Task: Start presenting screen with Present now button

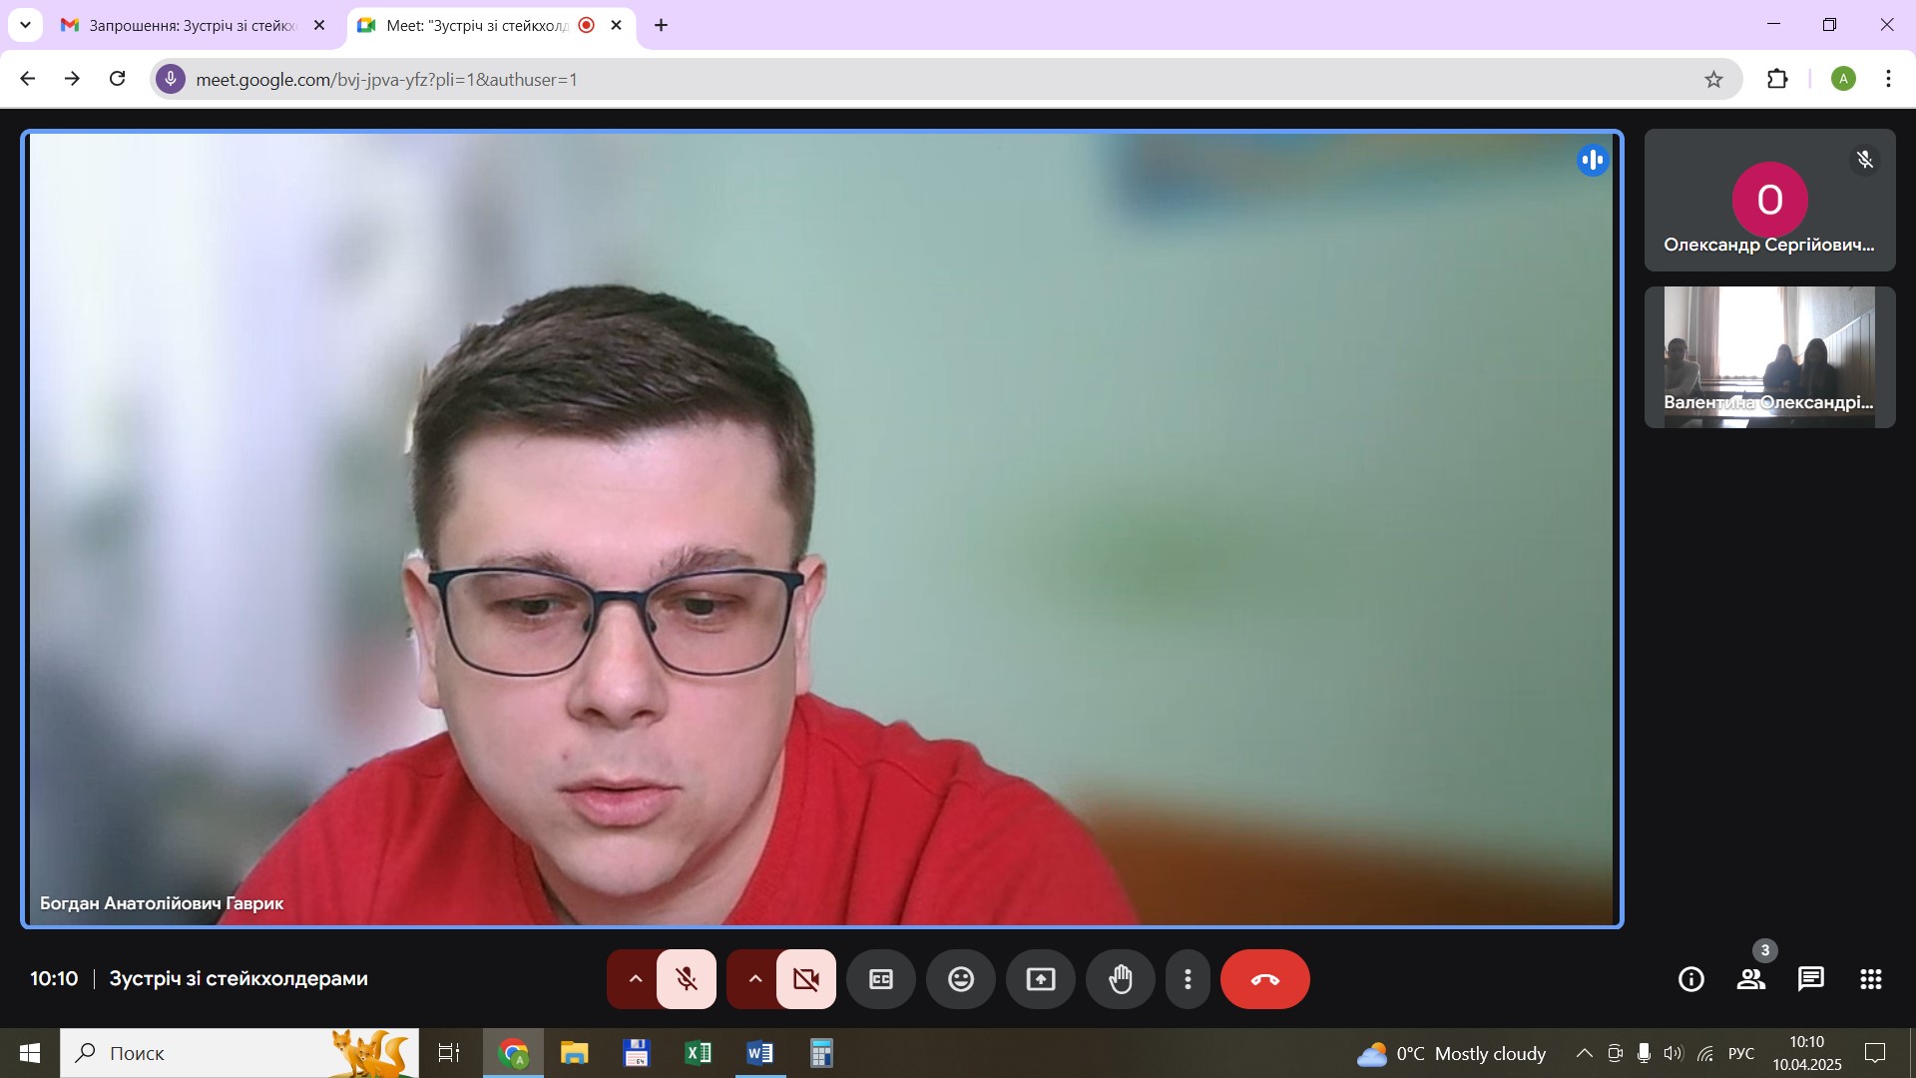Action: 1041,979
